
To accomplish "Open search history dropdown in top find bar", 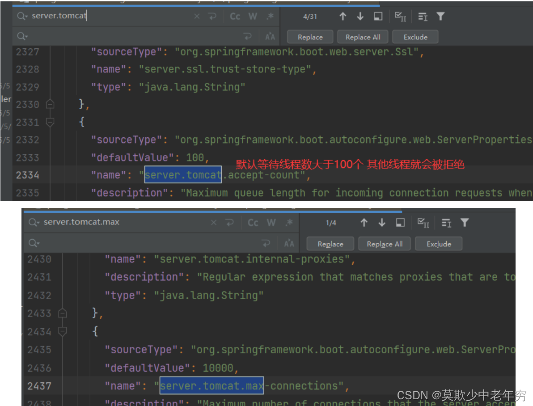I will click(22, 16).
